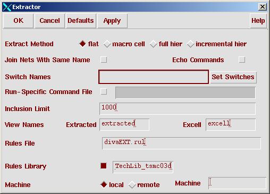Toggle the Rules Library checkbox
This screenshot has width=270, height=194.
[x=104, y=166]
